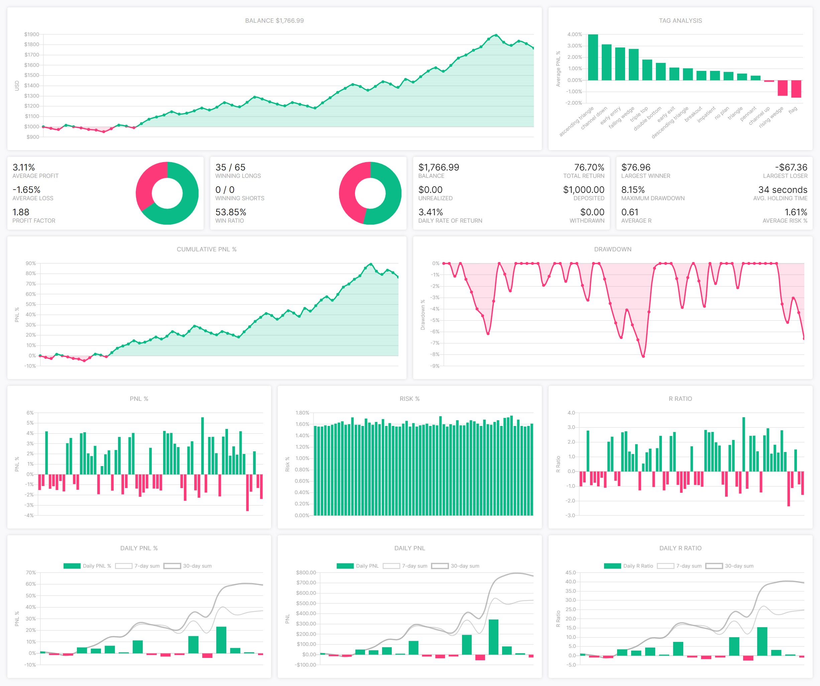Click the 1.61% average risk value

(x=796, y=212)
